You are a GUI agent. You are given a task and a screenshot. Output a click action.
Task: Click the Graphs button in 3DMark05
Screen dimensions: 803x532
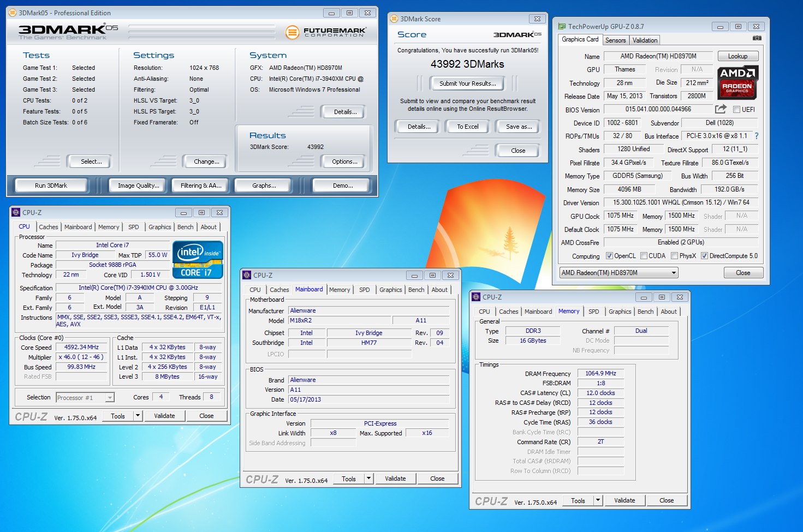pos(264,186)
